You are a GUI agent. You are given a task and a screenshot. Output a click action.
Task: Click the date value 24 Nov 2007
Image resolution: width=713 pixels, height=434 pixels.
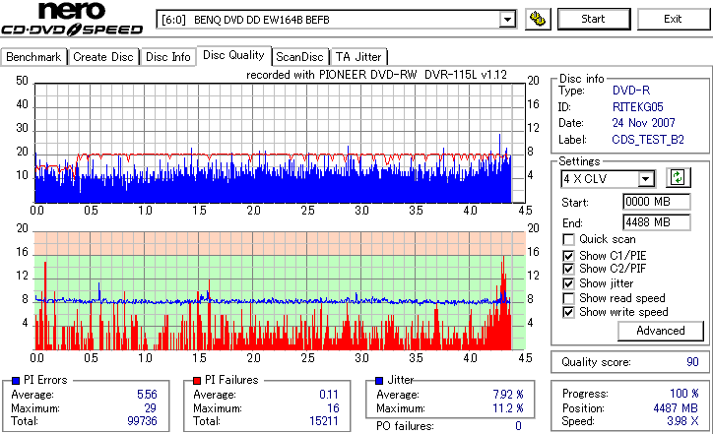[643, 123]
